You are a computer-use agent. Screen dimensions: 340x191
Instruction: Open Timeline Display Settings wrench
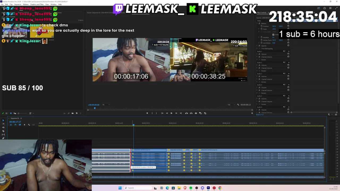tap(29, 125)
